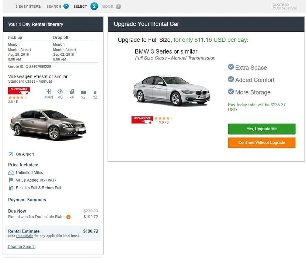
Task: Click 'for only $11.16 USD per day' text
Action: [x=211, y=40]
